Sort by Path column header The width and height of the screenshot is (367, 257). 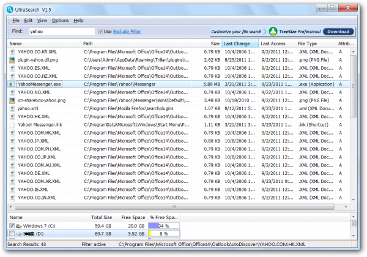click(136, 43)
